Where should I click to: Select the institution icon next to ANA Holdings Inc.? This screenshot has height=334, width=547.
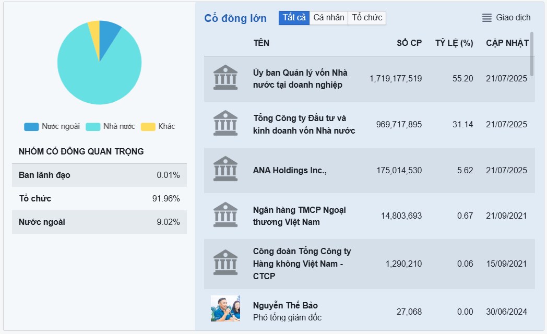coord(225,170)
